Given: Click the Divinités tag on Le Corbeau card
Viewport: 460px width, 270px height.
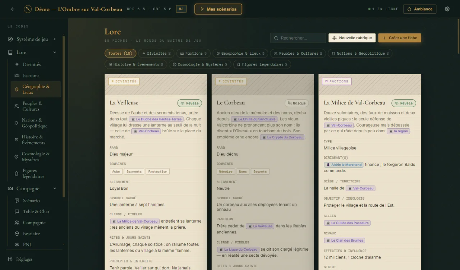Looking at the screenshot, I should coord(231,81).
